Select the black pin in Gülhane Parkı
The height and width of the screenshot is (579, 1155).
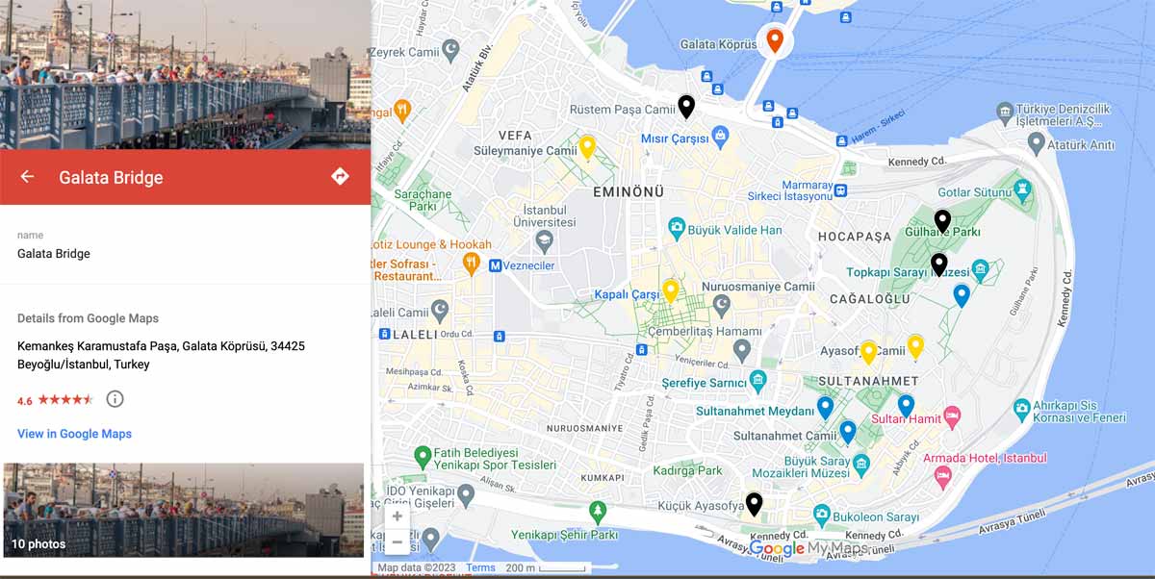click(x=942, y=221)
